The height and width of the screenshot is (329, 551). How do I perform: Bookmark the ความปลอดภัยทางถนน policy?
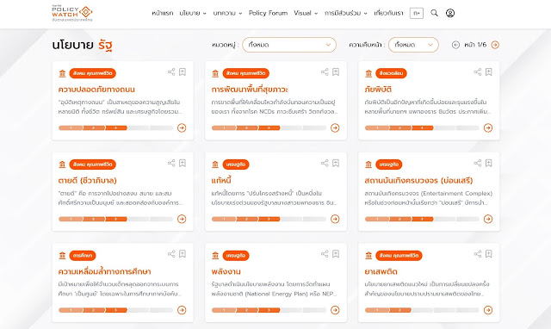[x=183, y=72]
